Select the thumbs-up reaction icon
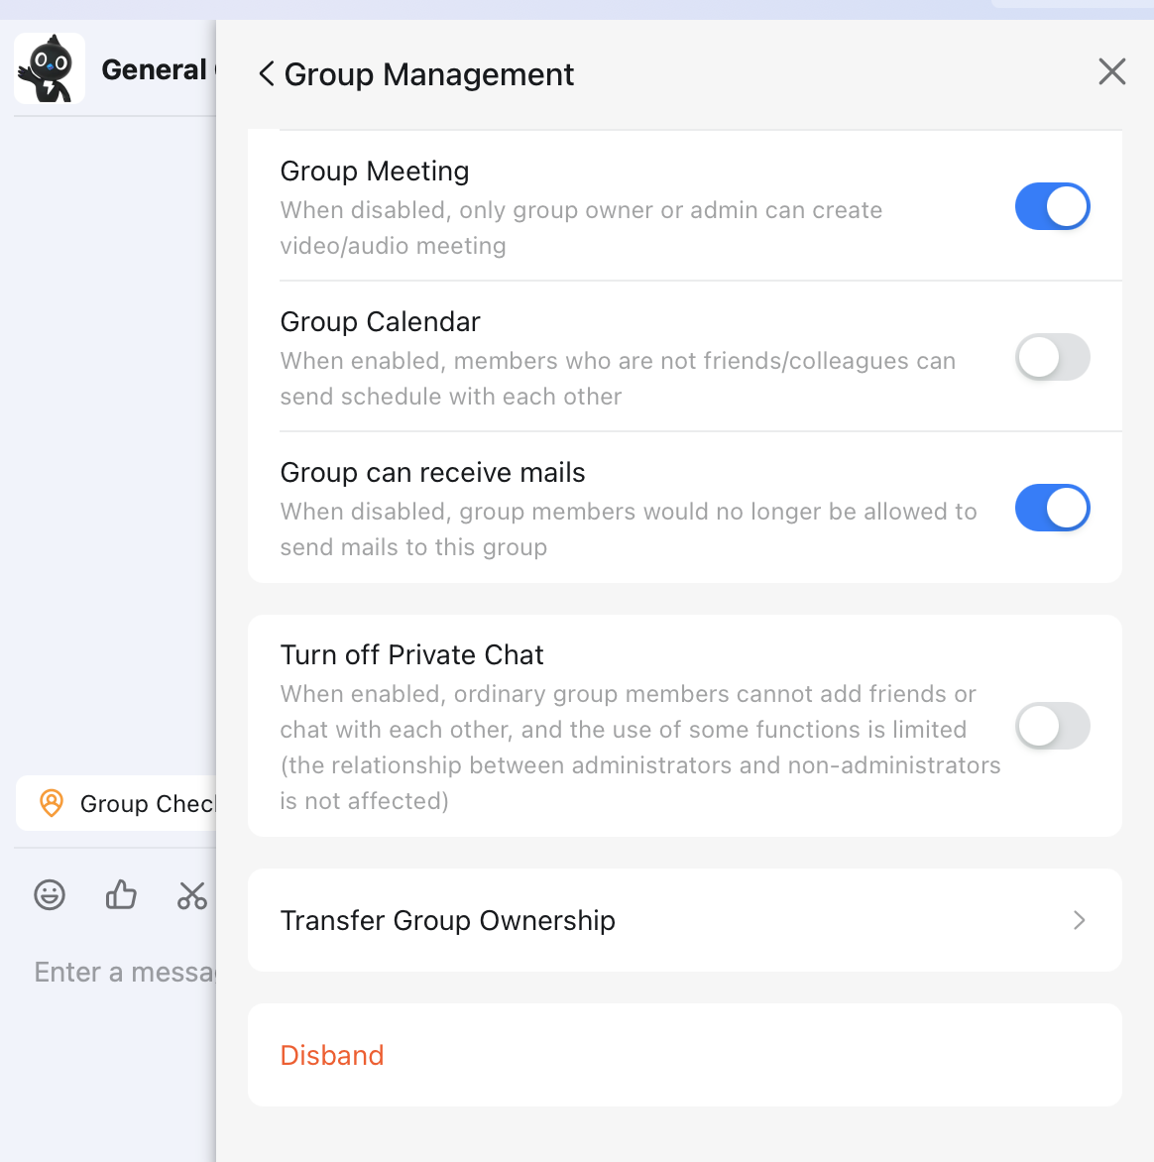 point(120,895)
